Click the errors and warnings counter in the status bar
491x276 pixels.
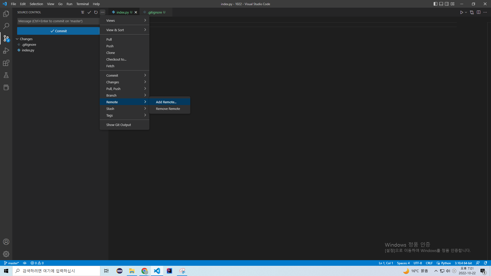pos(37,263)
